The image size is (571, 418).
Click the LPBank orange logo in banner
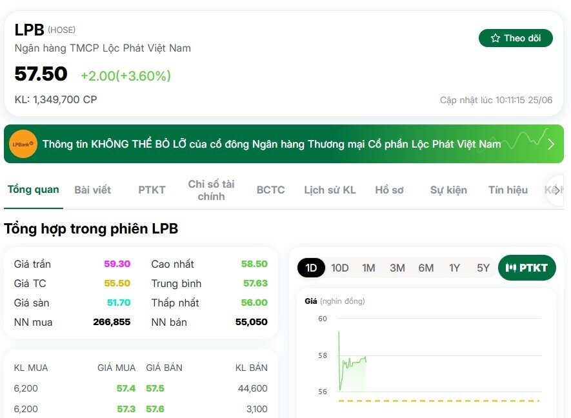click(23, 144)
